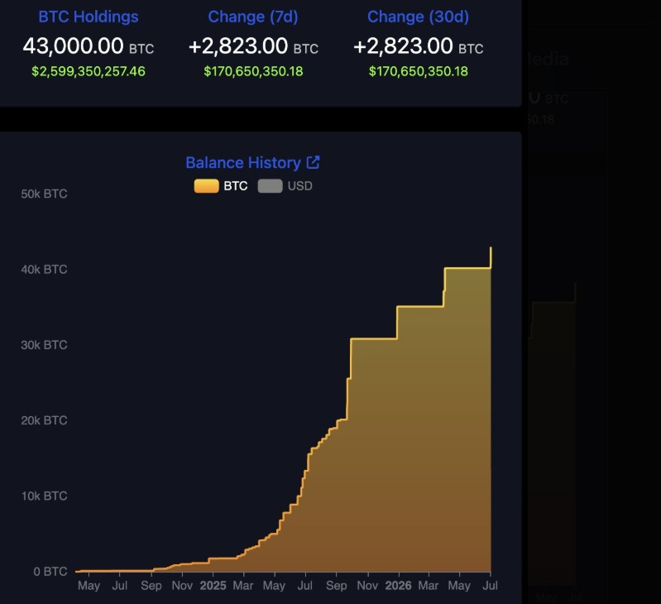Screen dimensions: 661x604
Task: Click the Nov x-axis label before 2025
Action: (x=182, y=586)
